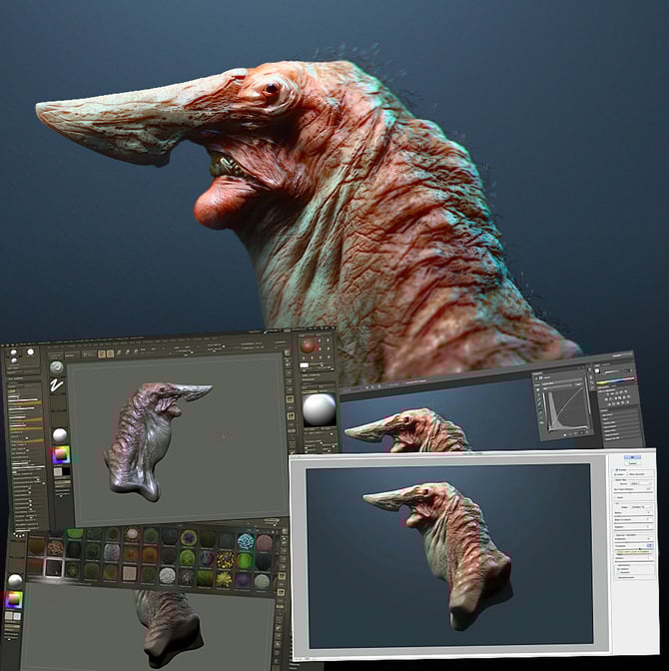This screenshot has width=669, height=671.
Task: Open the spiral brush thumbnail in ZBrush
Action: point(57,368)
